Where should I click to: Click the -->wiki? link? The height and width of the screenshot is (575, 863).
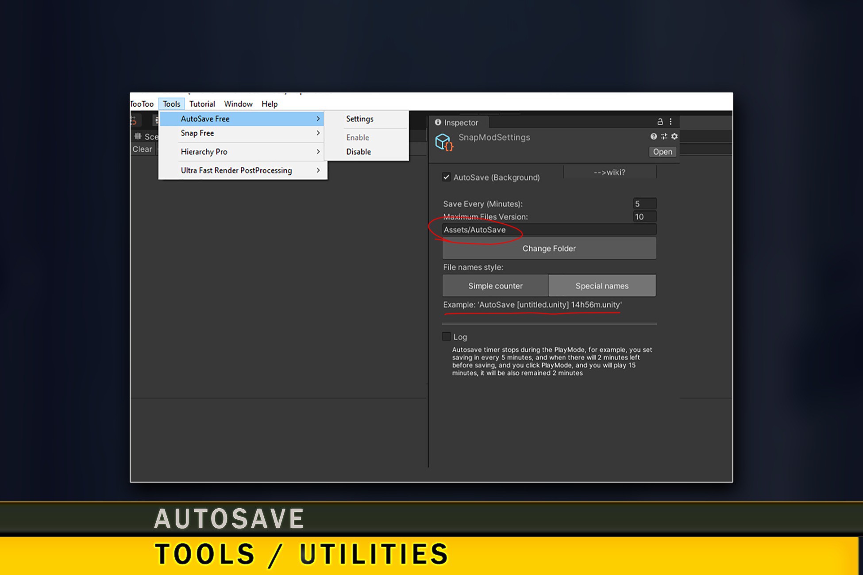(609, 172)
